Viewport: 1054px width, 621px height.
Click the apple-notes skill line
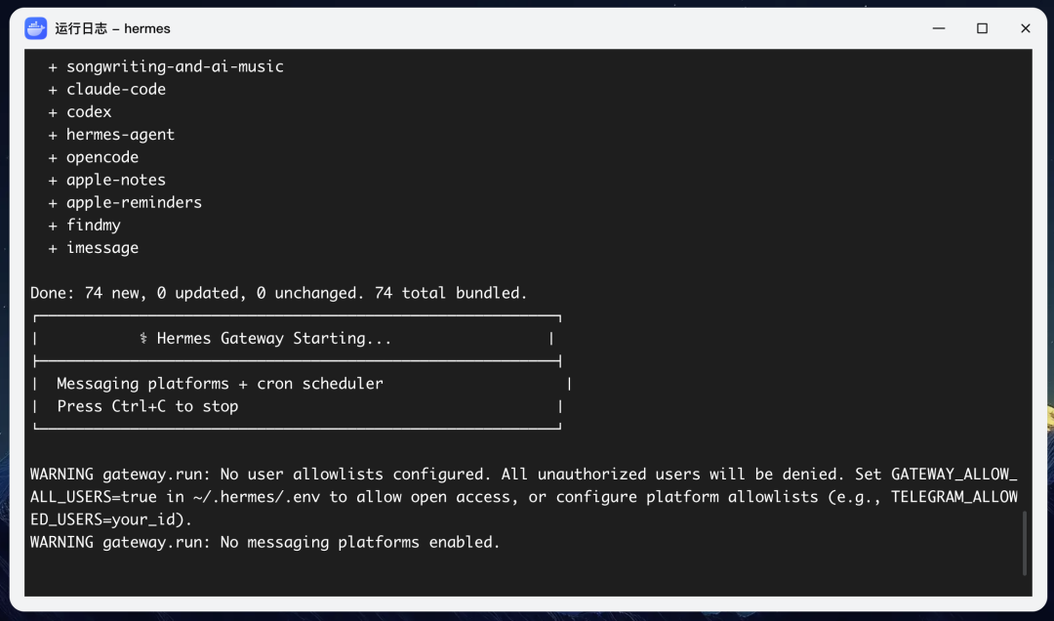coord(115,180)
